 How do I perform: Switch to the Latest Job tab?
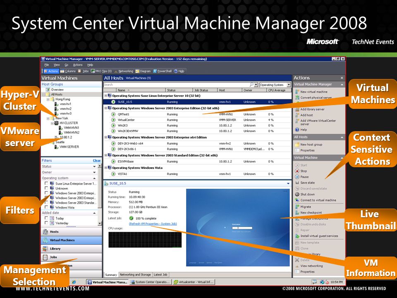pyautogui.click(x=160, y=274)
